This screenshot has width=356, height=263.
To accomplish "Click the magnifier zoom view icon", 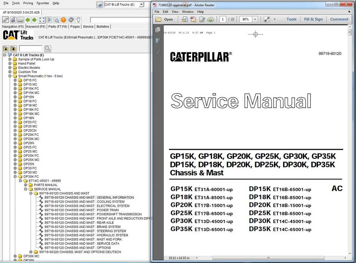I will point(56,20).
